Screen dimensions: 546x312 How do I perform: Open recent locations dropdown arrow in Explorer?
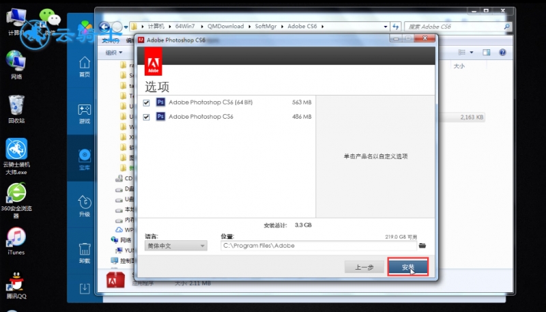126,27
